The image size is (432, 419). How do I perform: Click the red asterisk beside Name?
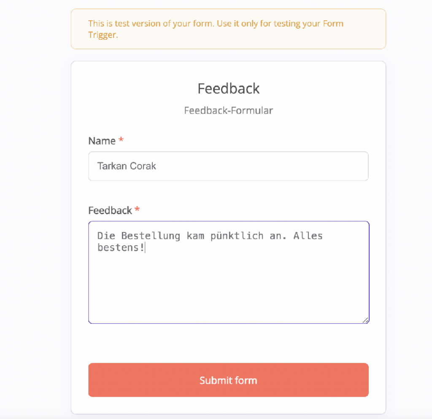pyautogui.click(x=121, y=141)
